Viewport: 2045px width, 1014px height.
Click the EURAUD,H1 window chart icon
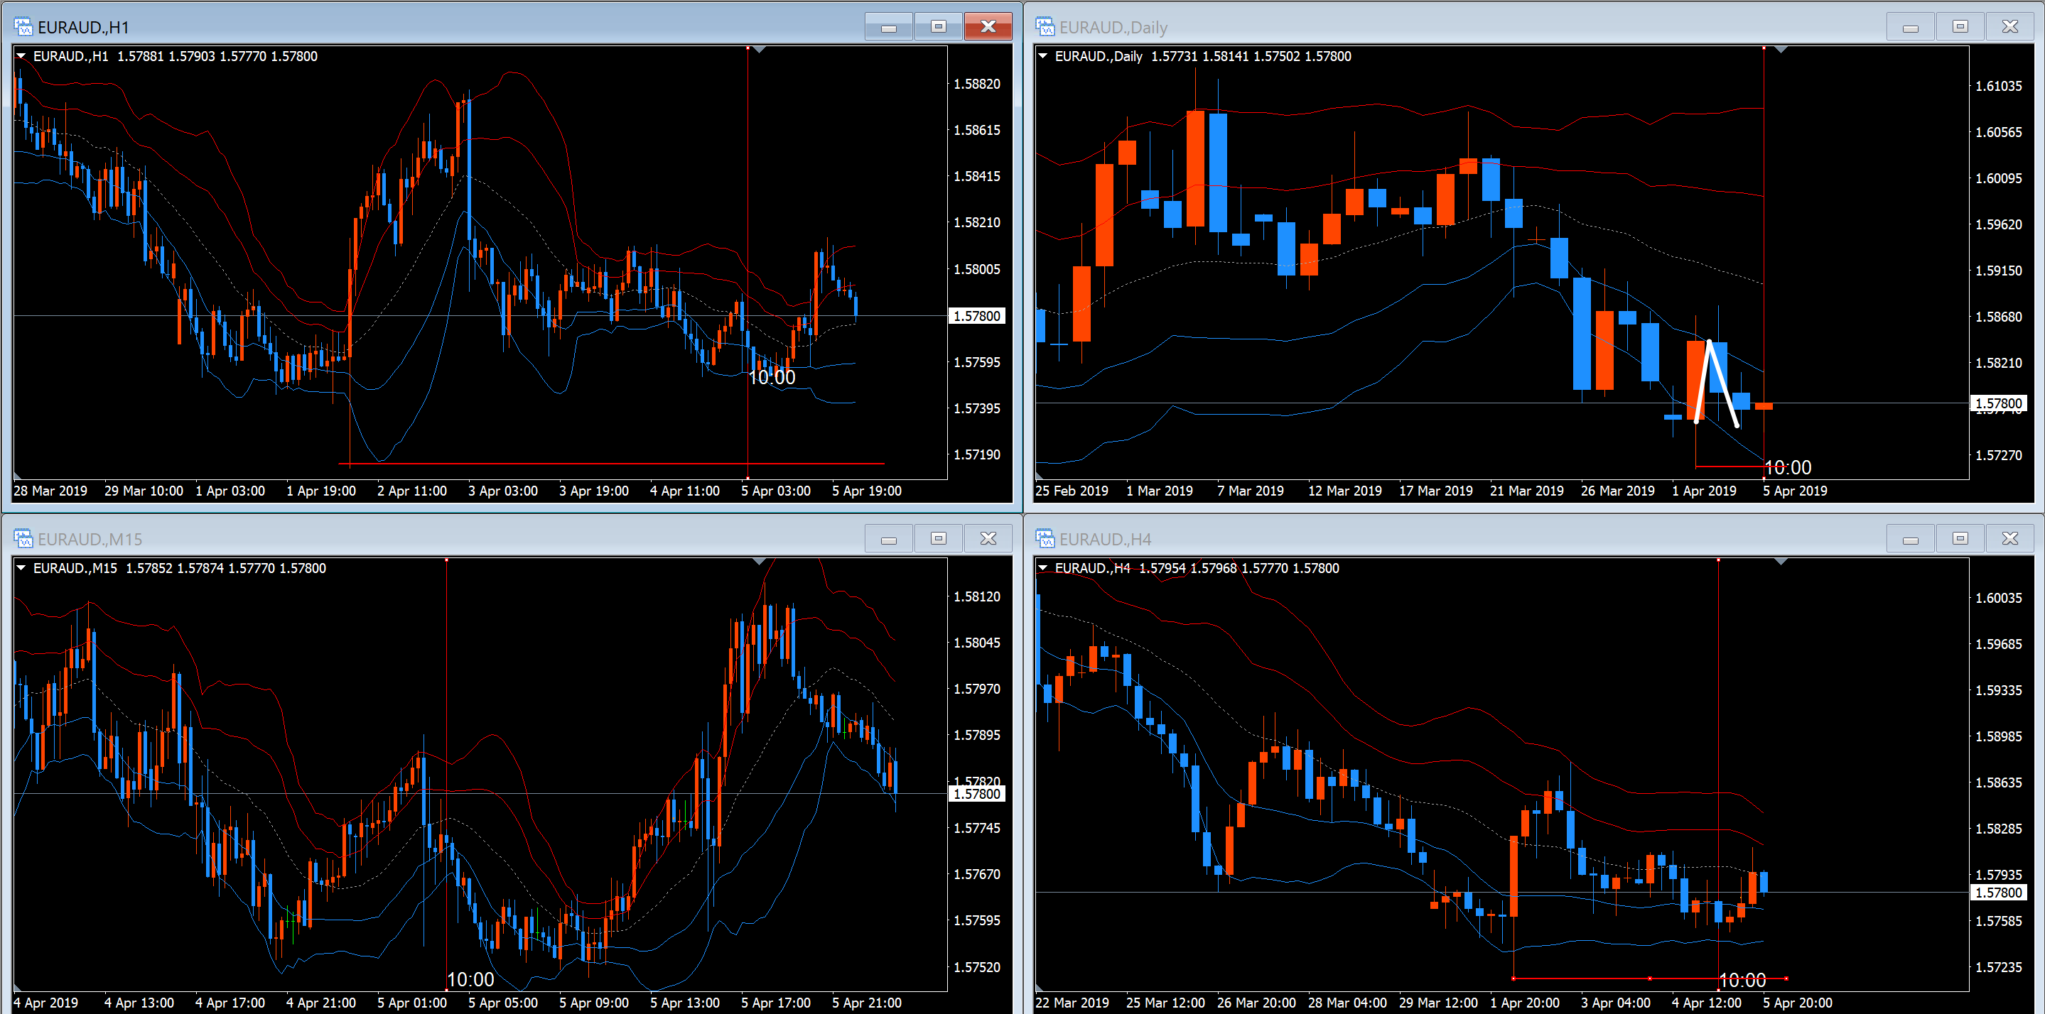pyautogui.click(x=23, y=27)
